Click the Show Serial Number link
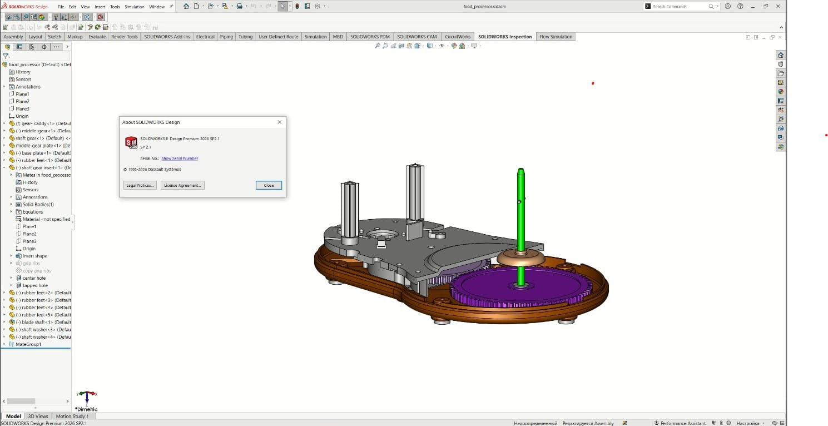828x426 pixels. tap(180, 158)
